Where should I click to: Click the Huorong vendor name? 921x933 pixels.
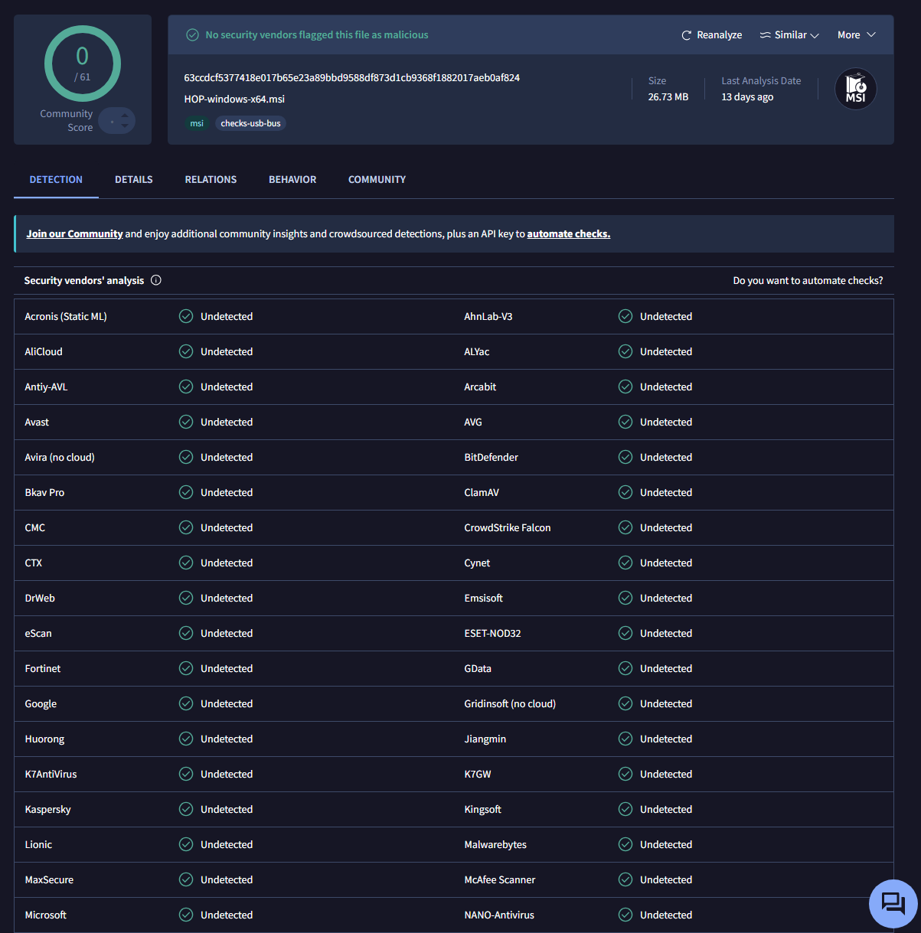[44, 739]
